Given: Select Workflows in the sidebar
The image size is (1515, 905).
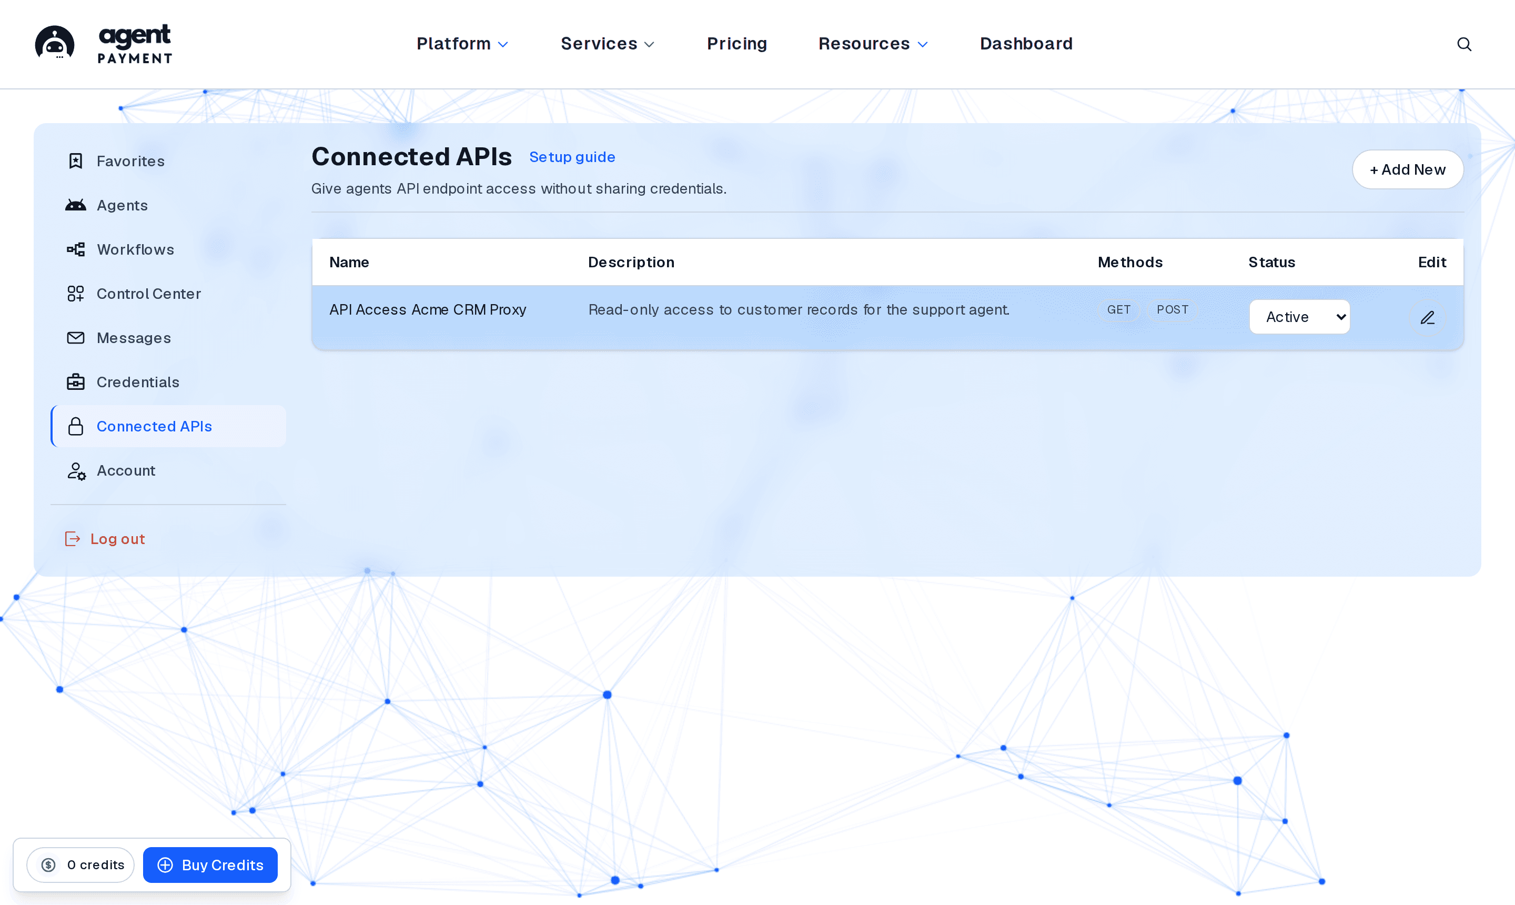Looking at the screenshot, I should point(169,249).
